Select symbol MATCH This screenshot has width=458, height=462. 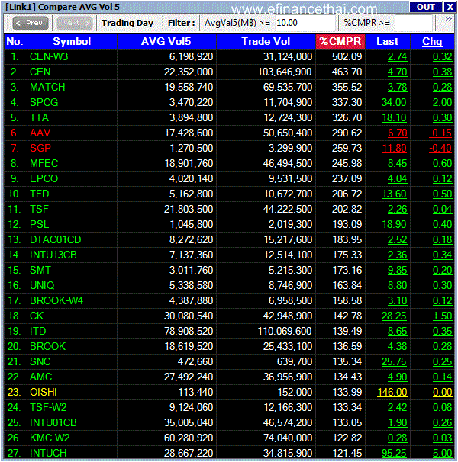click(x=47, y=87)
